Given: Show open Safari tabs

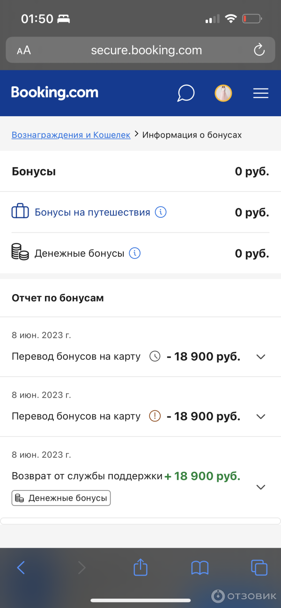Looking at the screenshot, I should click(259, 568).
